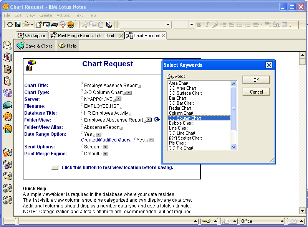
Task: Click the clipboard Paste icon
Action: point(101,25)
